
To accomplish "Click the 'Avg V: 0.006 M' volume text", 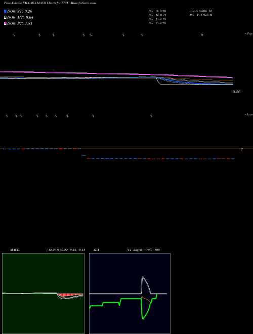I will coord(200,11).
